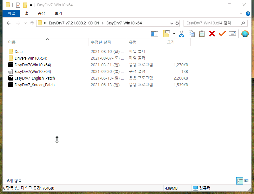Click the Data folder icon

click(x=11, y=52)
